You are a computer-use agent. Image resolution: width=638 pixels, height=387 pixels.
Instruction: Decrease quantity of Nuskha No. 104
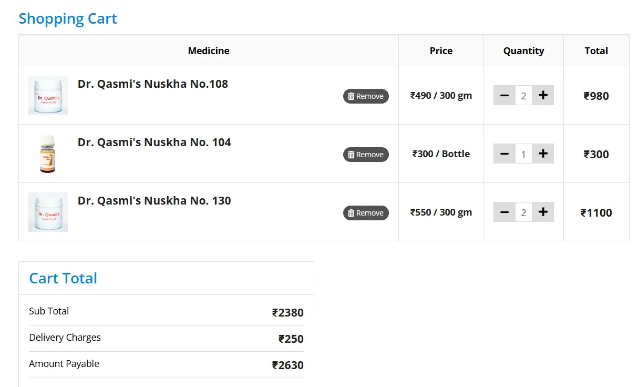coord(504,154)
